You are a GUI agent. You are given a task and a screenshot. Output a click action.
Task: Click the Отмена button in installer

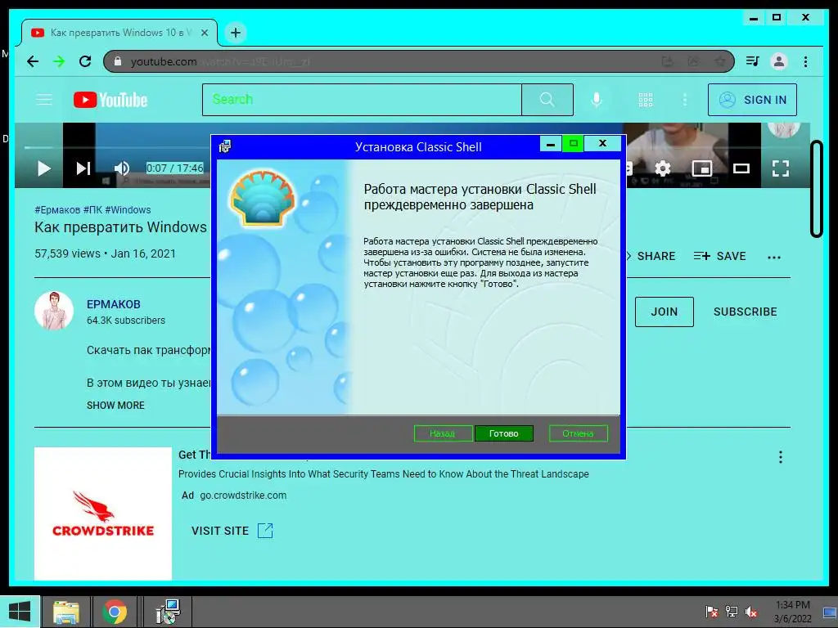pyautogui.click(x=578, y=433)
